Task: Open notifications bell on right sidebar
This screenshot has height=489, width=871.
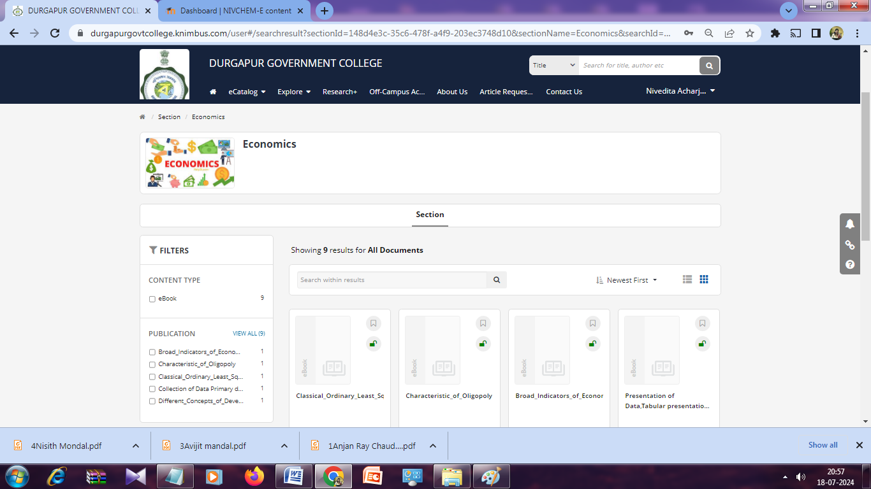Action: coord(850,224)
